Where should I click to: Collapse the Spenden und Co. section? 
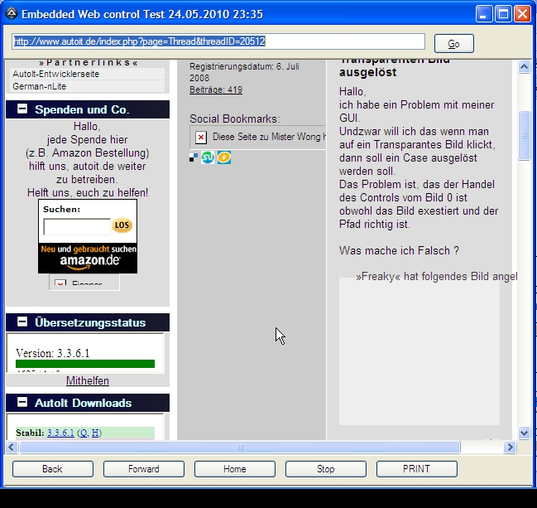click(22, 109)
